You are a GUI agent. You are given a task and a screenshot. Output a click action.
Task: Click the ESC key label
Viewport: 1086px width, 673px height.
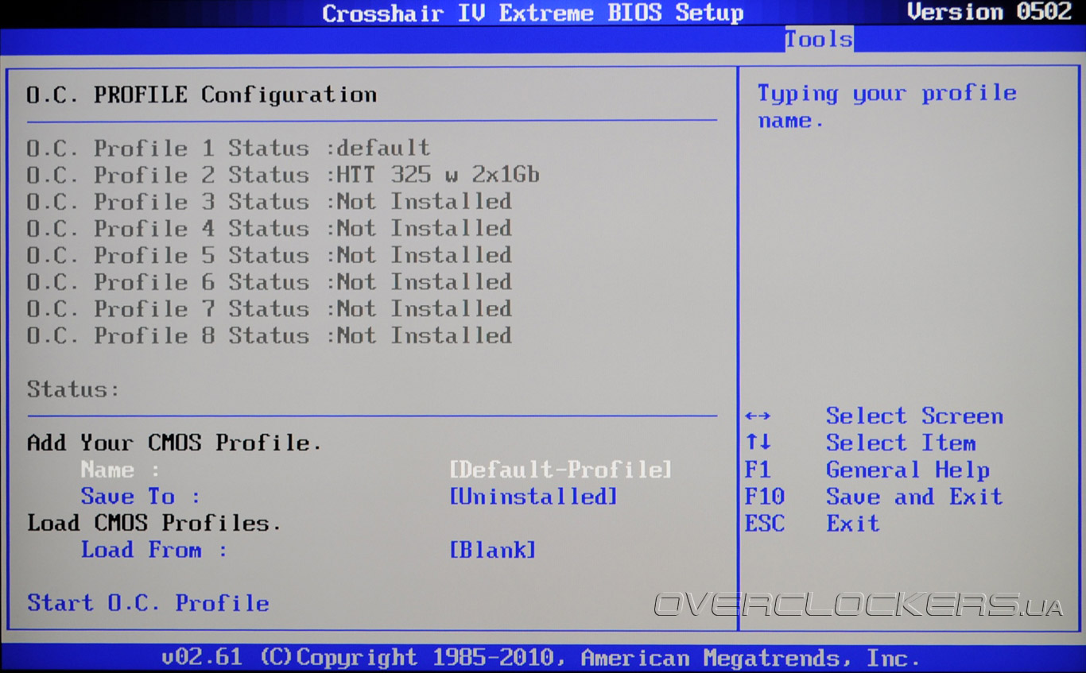[x=765, y=524]
